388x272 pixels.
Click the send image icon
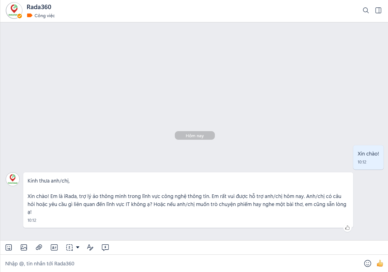(24, 247)
